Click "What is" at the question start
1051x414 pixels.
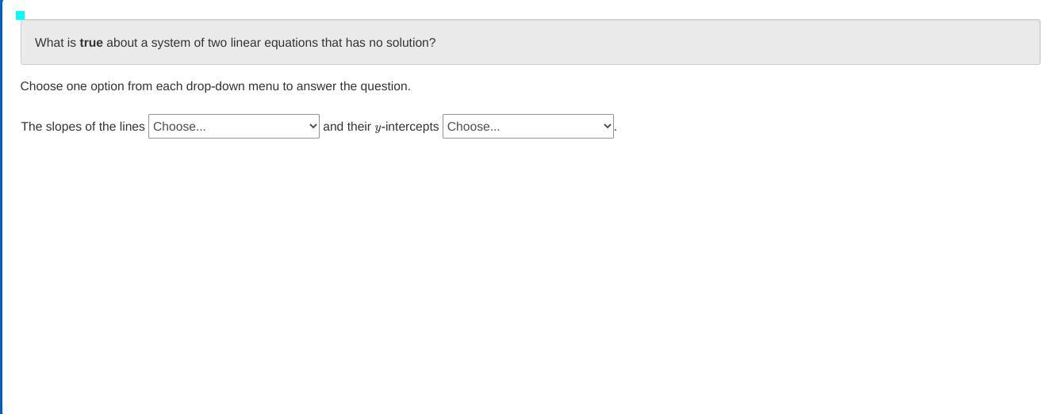pyautogui.click(x=56, y=43)
